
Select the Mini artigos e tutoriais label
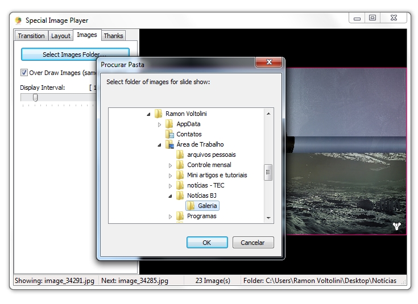tap(217, 175)
